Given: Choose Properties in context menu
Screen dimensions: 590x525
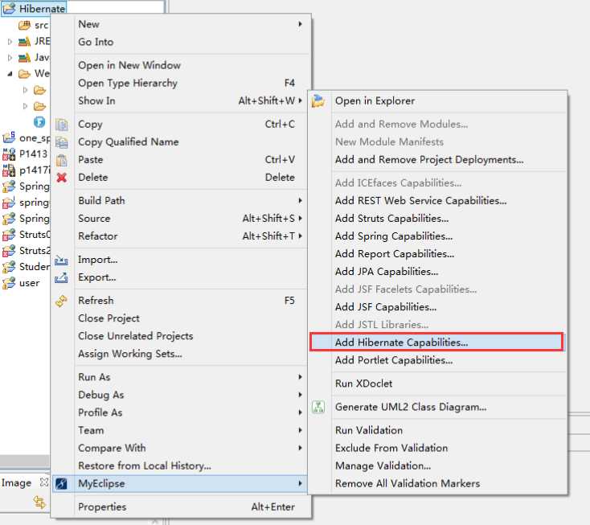Looking at the screenshot, I should click(182, 507).
